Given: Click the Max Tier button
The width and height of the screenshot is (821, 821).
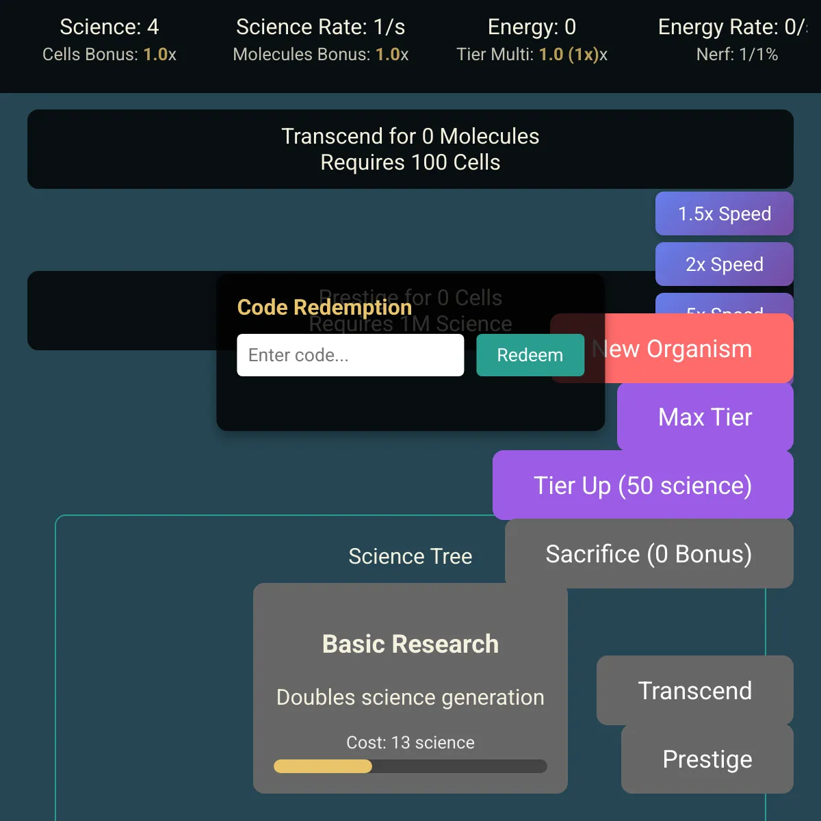Looking at the screenshot, I should click(705, 417).
